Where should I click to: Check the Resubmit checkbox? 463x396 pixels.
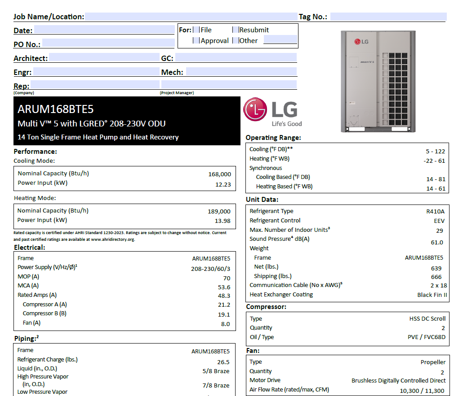[x=235, y=30]
